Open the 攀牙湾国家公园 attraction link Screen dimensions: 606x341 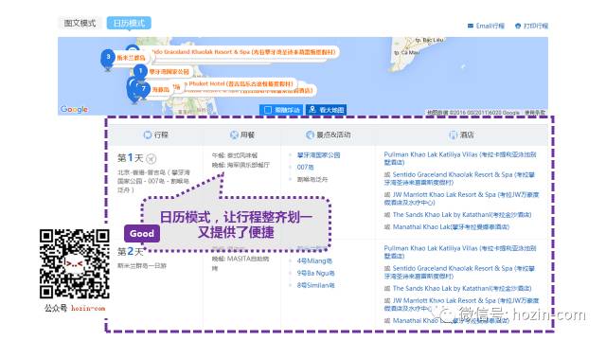[x=318, y=155]
